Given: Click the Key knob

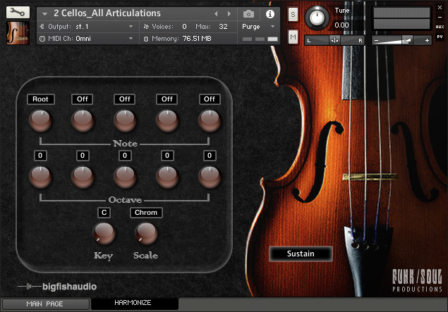Looking at the screenshot, I should pyautogui.click(x=104, y=234).
